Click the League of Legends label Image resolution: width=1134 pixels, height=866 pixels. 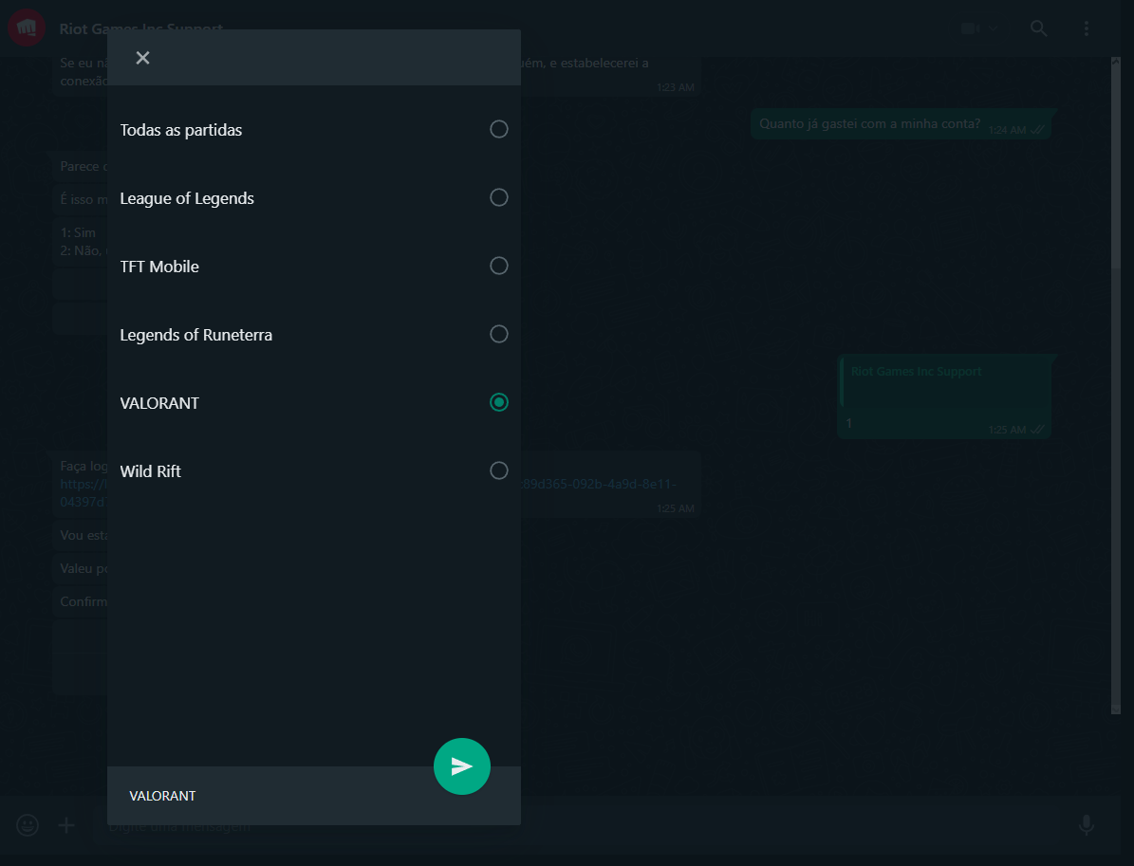click(x=187, y=198)
